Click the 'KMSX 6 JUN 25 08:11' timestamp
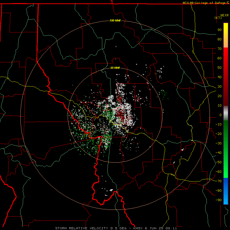 [155, 228]
